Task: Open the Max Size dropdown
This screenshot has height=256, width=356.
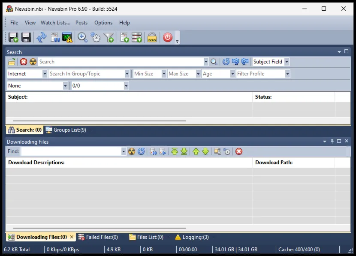Action: pos(198,74)
